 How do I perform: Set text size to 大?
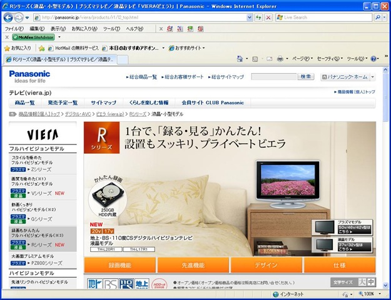point(362,282)
